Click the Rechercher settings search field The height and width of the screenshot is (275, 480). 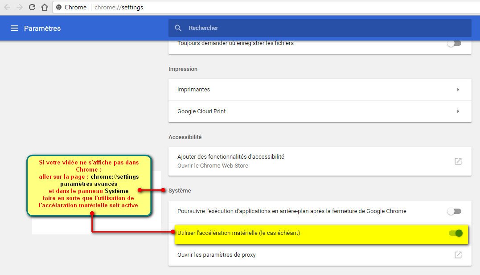[320, 28]
